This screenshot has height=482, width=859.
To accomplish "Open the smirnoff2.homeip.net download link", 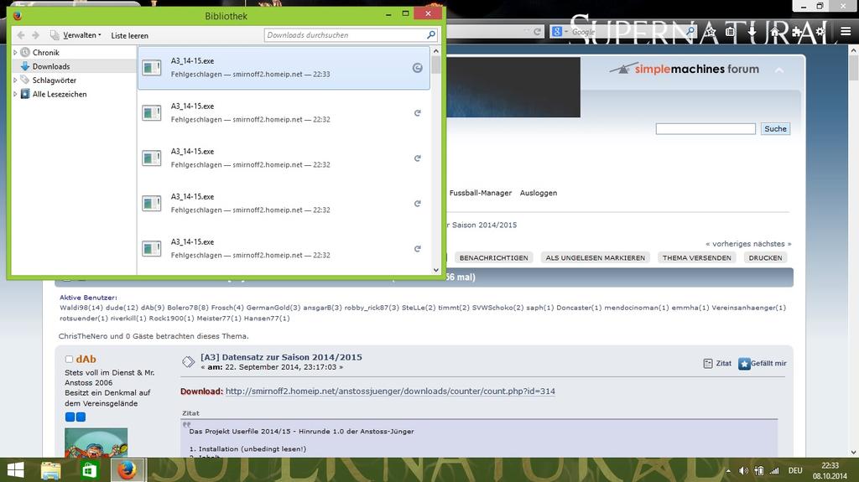I will click(x=390, y=391).
